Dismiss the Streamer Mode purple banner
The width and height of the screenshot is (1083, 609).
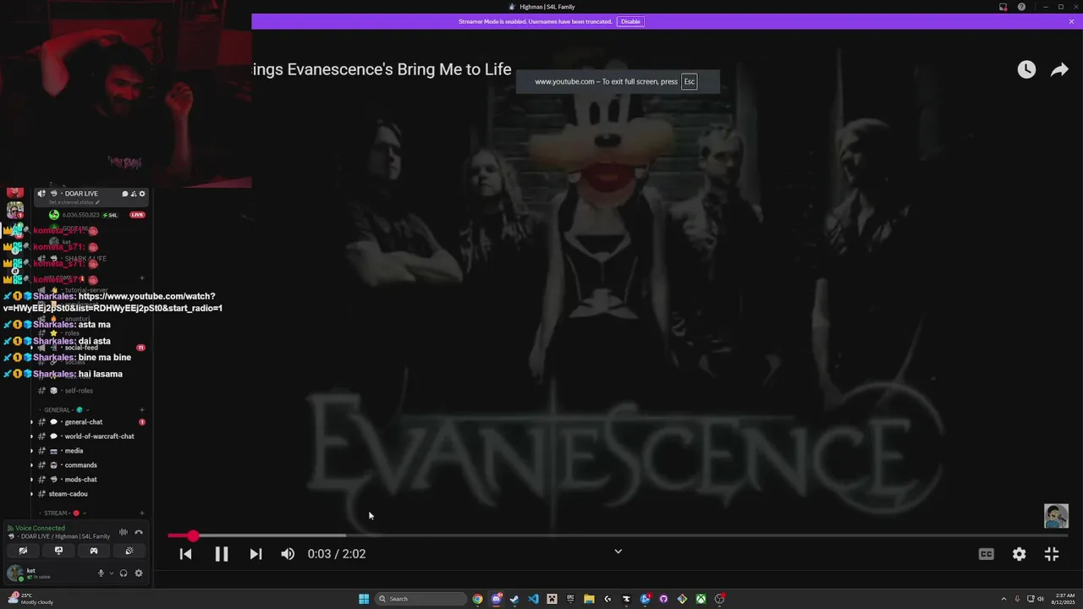pos(1071,21)
